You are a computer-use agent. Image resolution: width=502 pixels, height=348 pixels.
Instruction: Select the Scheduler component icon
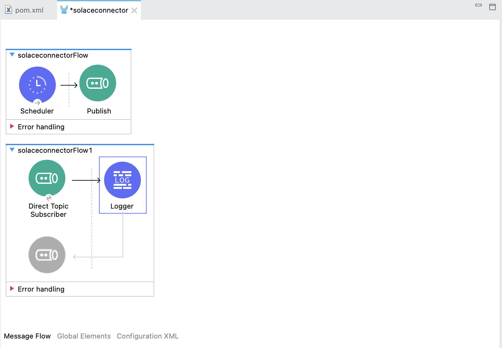(37, 85)
